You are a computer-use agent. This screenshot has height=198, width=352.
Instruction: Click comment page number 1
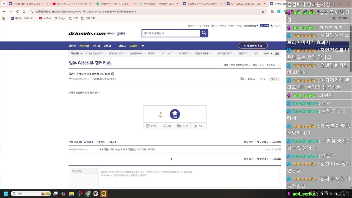(171, 159)
